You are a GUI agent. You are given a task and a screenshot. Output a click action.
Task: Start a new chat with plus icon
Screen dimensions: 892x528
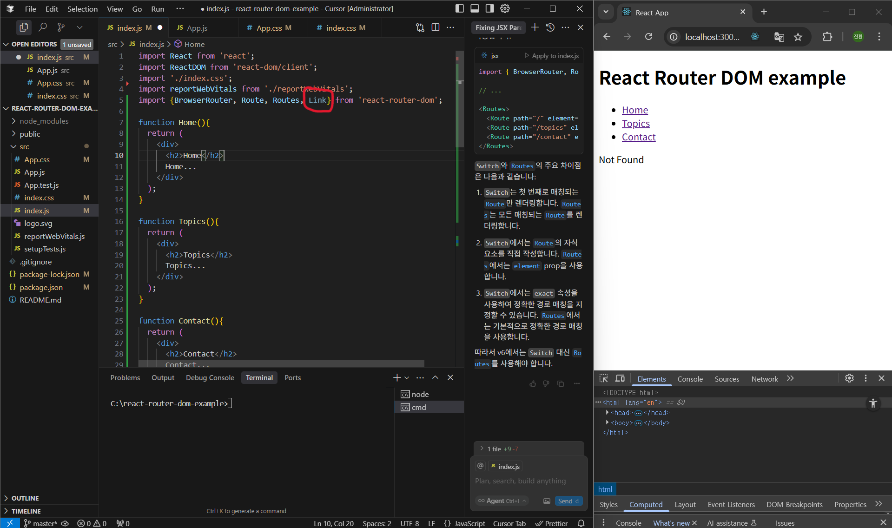point(535,27)
